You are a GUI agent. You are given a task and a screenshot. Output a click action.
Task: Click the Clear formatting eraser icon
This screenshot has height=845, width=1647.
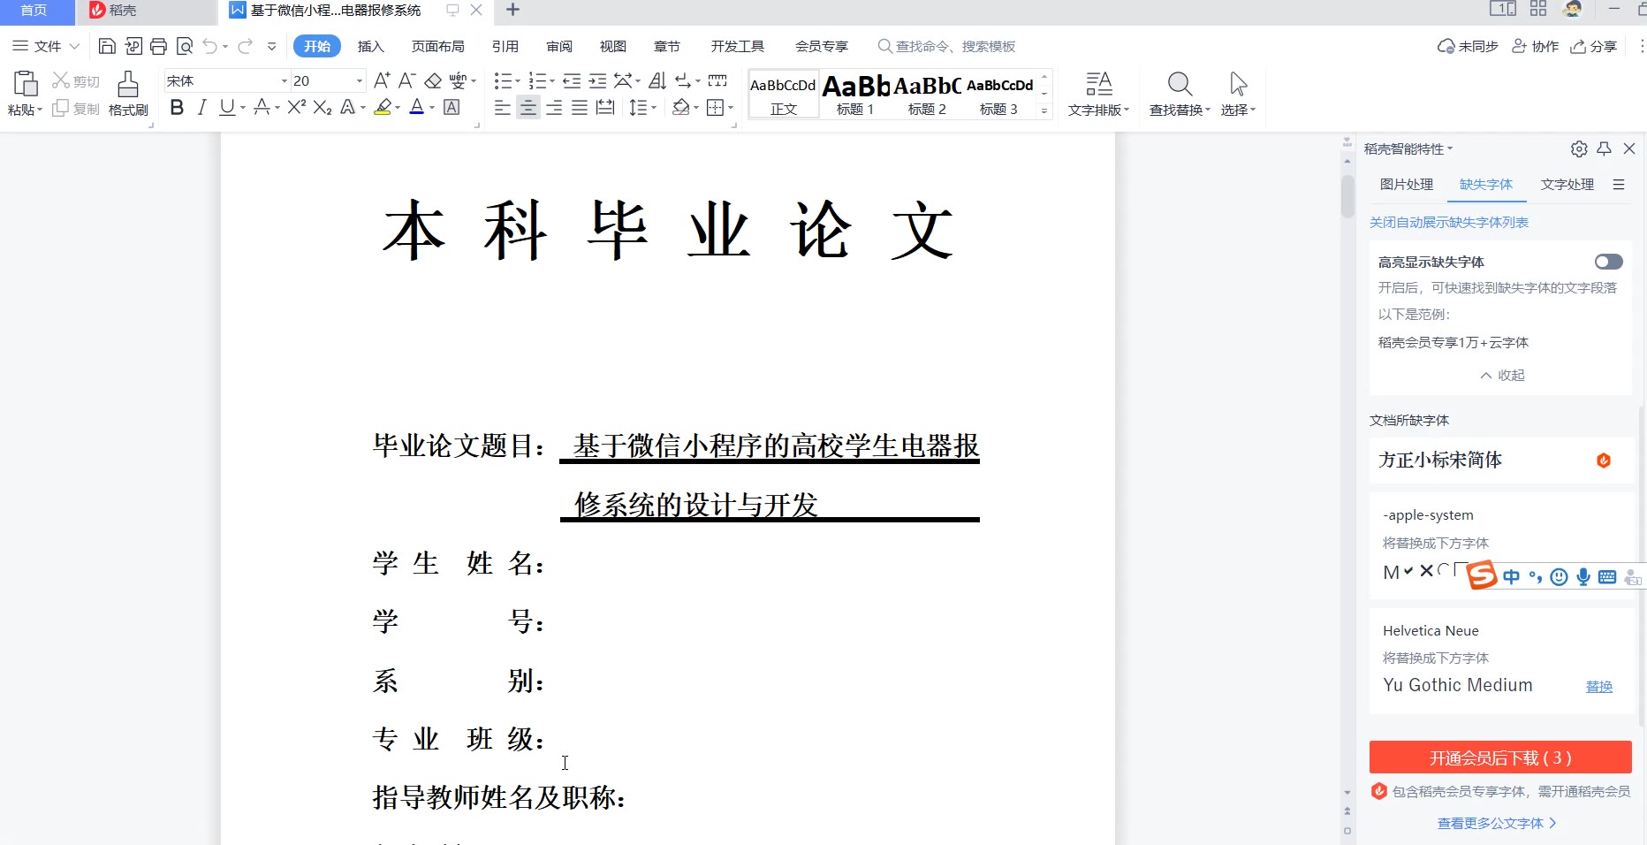tap(433, 80)
